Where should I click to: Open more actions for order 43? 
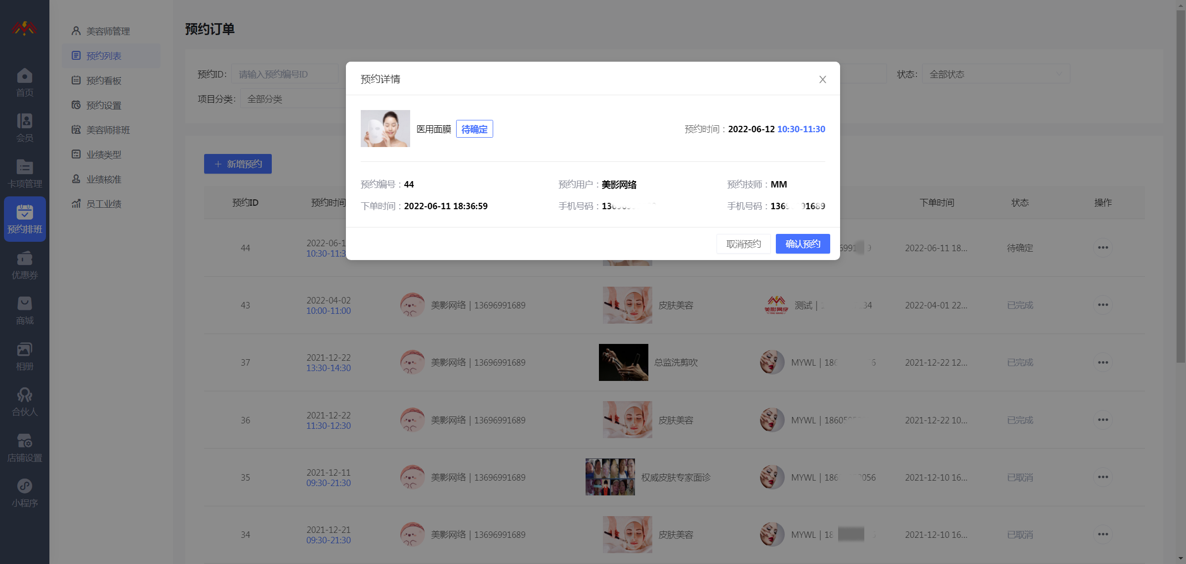1102,305
